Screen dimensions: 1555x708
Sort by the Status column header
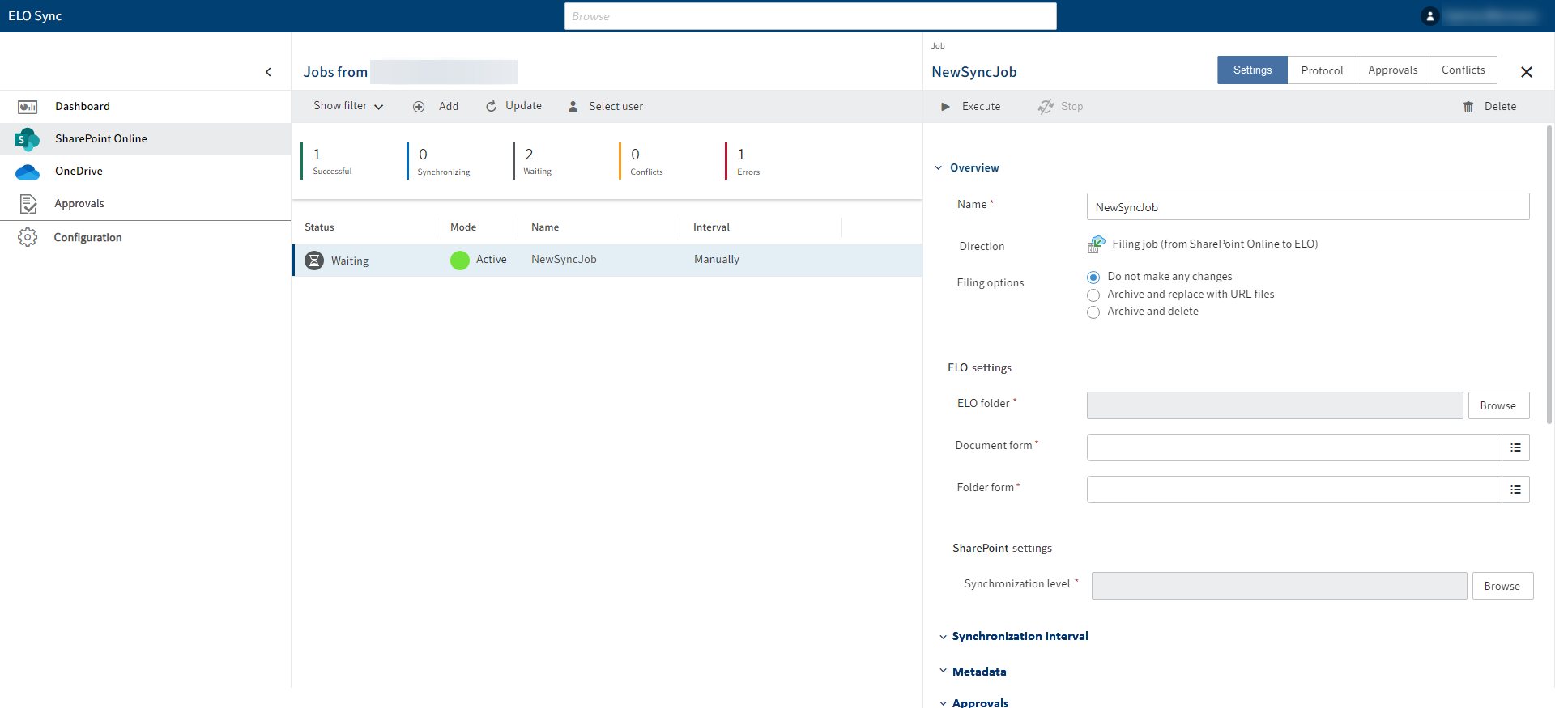[x=319, y=227]
